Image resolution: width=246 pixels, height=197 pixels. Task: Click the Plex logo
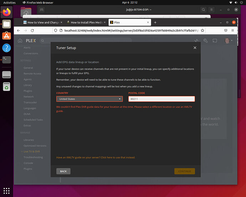[31, 41]
